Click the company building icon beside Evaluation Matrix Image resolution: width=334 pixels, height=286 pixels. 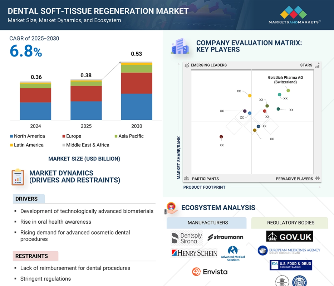pos(180,46)
